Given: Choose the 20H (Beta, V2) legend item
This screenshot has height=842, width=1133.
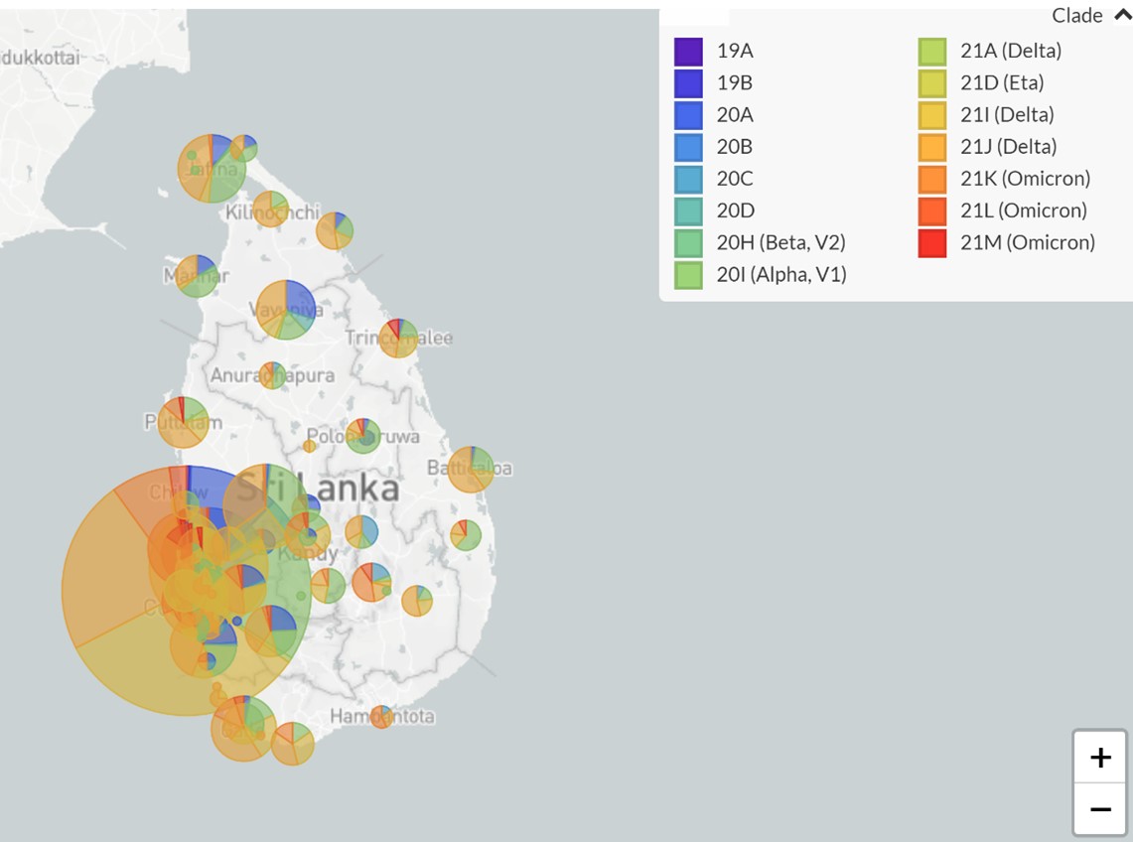Looking at the screenshot, I should pyautogui.click(x=780, y=243).
